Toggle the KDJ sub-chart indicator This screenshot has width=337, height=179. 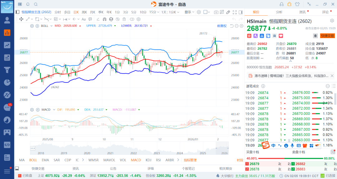click(148, 160)
